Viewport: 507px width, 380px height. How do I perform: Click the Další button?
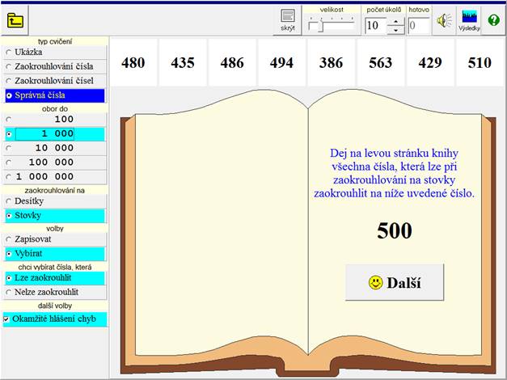pyautogui.click(x=395, y=282)
